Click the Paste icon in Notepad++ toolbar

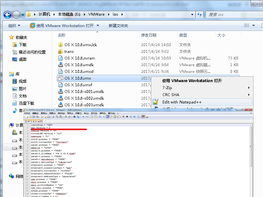tap(61, 117)
